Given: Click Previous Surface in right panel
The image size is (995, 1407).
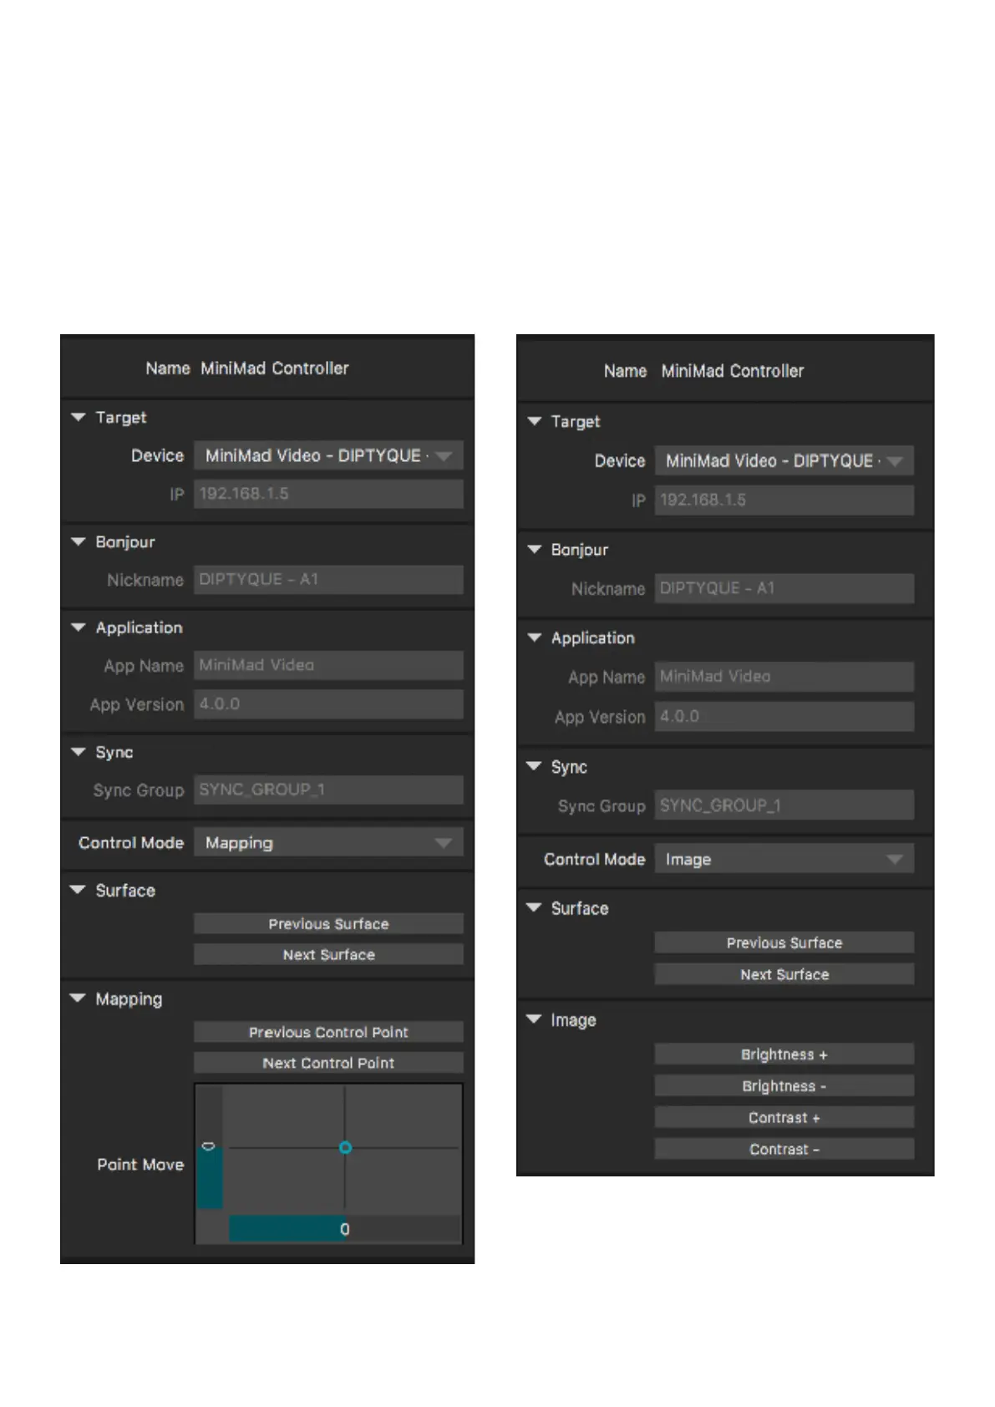Looking at the screenshot, I should click(784, 942).
